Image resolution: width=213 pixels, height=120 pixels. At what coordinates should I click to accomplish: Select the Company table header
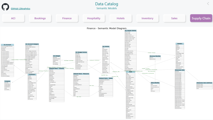pos(7,81)
